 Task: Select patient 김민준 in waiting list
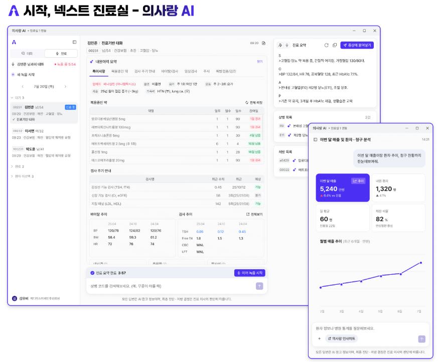point(44,113)
